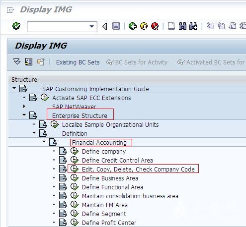Click the green Back arrow icon

coord(133,26)
